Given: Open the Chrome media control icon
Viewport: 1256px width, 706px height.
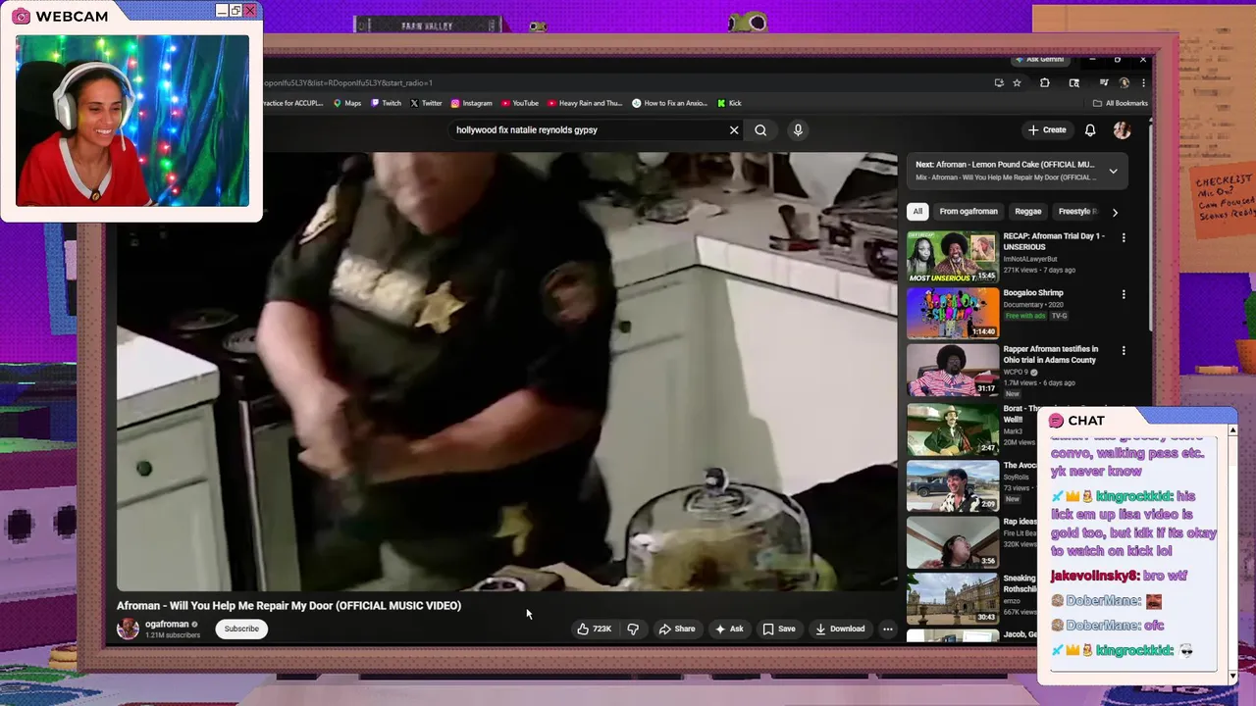Looking at the screenshot, I should coord(1103,83).
